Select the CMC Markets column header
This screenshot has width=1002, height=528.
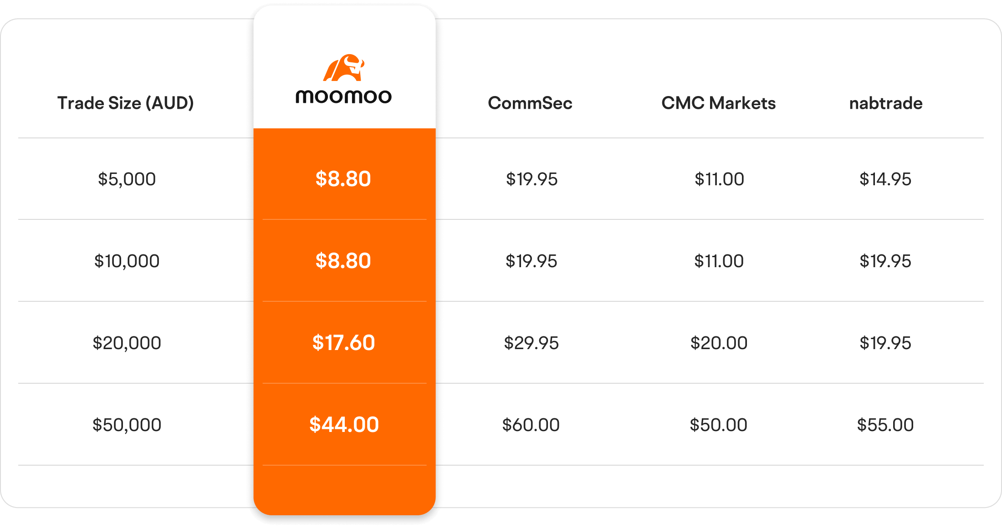coord(719,103)
